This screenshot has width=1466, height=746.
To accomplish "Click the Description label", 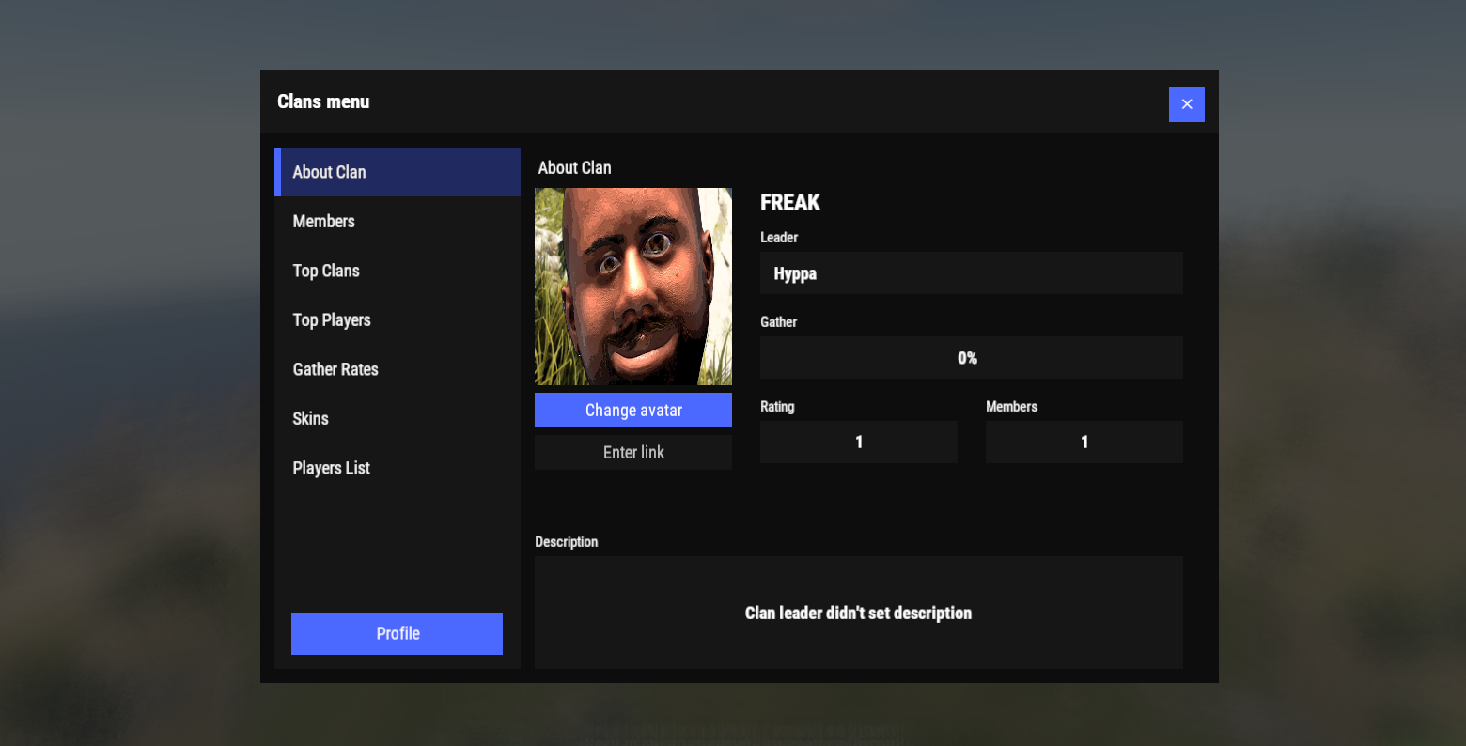I will coord(567,542).
